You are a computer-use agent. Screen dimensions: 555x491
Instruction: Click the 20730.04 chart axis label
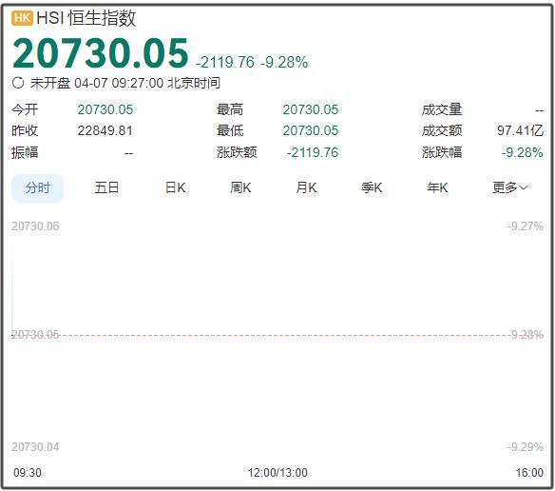coord(35,447)
